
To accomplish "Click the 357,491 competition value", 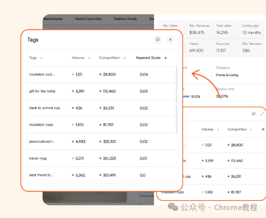I will click(109, 175).
